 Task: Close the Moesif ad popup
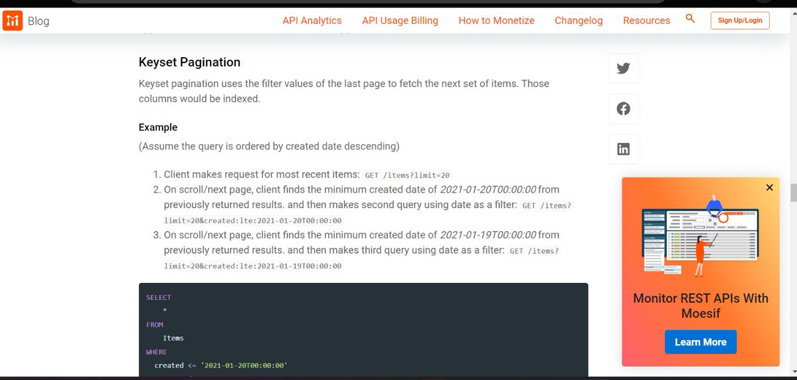click(769, 188)
